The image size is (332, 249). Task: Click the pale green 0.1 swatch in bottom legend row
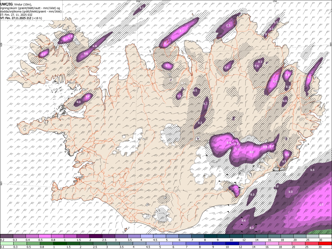(7, 244)
